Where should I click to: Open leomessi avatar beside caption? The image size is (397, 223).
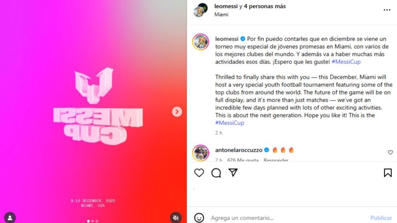point(201,42)
